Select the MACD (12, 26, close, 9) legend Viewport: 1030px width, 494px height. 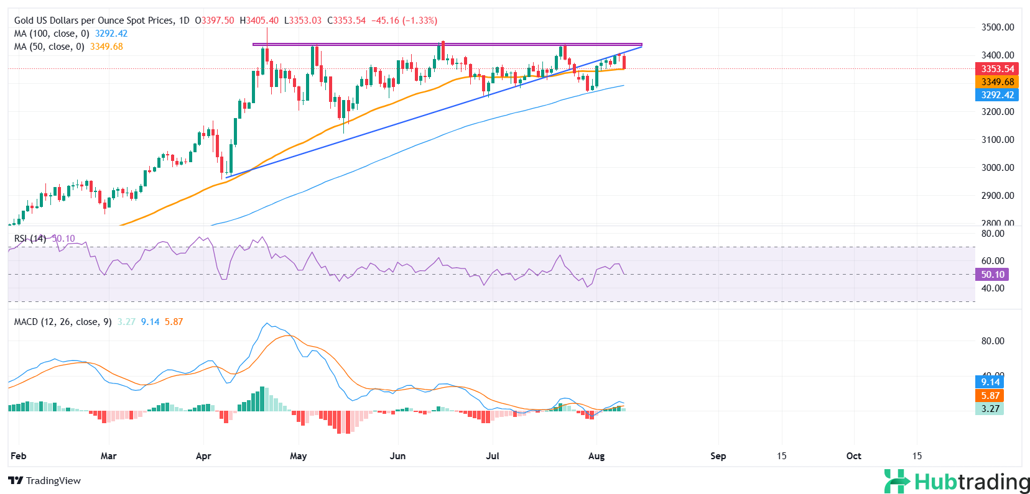tap(63, 322)
